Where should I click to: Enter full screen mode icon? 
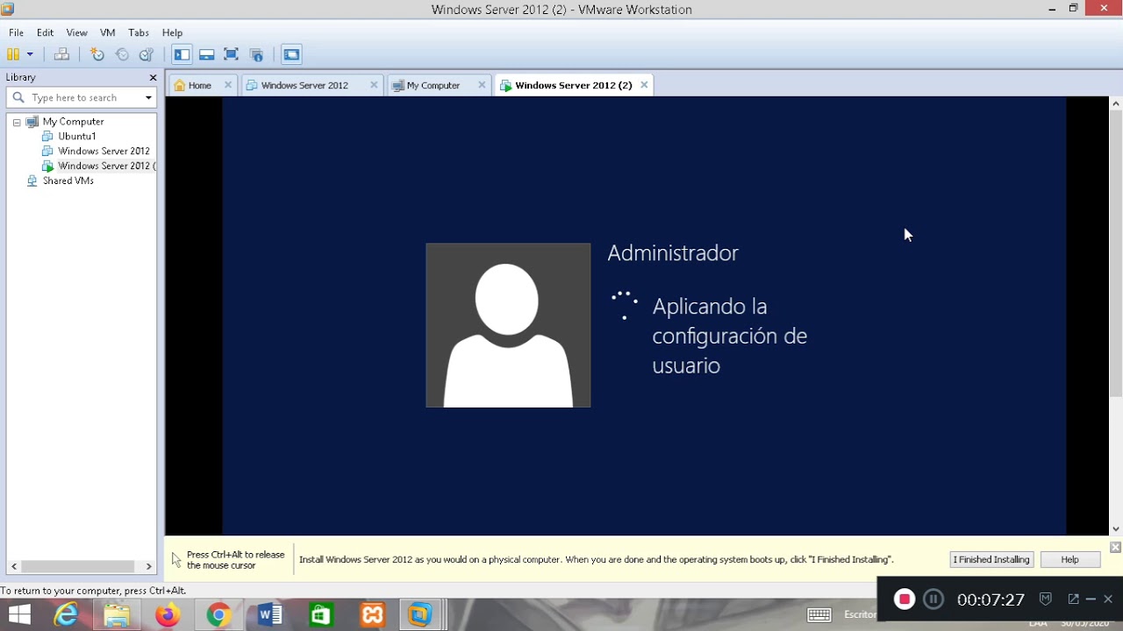pyautogui.click(x=232, y=54)
